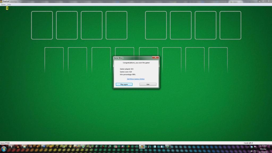Launch Google Chrome from taskbar

(70, 146)
